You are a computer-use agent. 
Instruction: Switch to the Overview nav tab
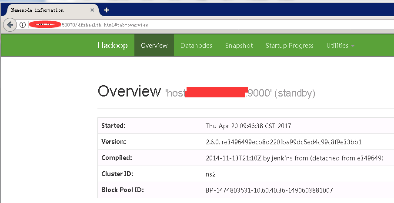(x=154, y=46)
